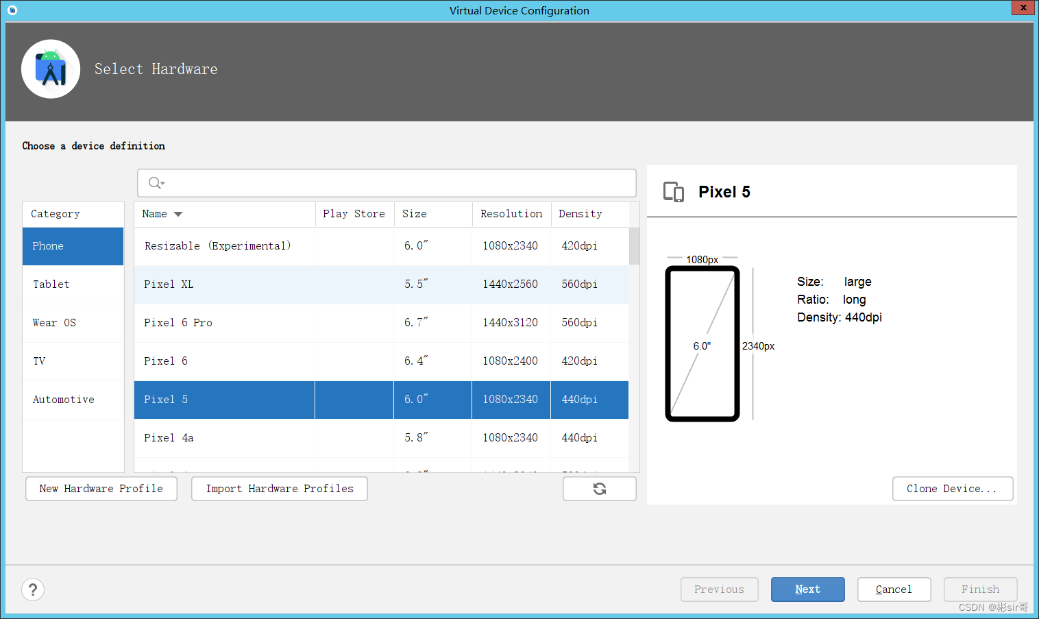Viewport: 1039px width, 619px height.
Task: Select the Pixel 6 device row
Action: coord(381,361)
